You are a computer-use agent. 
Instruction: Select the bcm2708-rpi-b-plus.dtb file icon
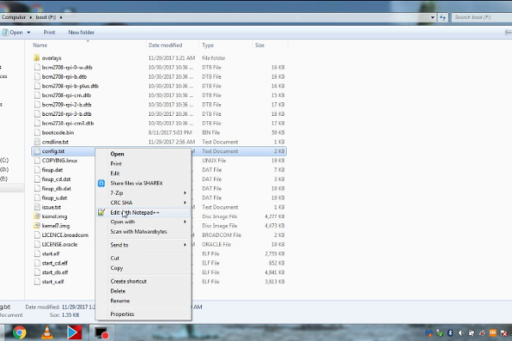(x=37, y=86)
